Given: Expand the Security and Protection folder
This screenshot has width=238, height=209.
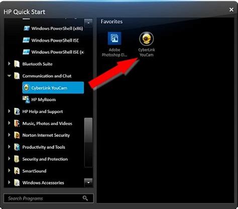Looking at the screenshot, I should pyautogui.click(x=9, y=159).
